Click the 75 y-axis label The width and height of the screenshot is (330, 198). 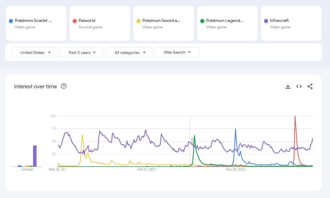coord(53,129)
